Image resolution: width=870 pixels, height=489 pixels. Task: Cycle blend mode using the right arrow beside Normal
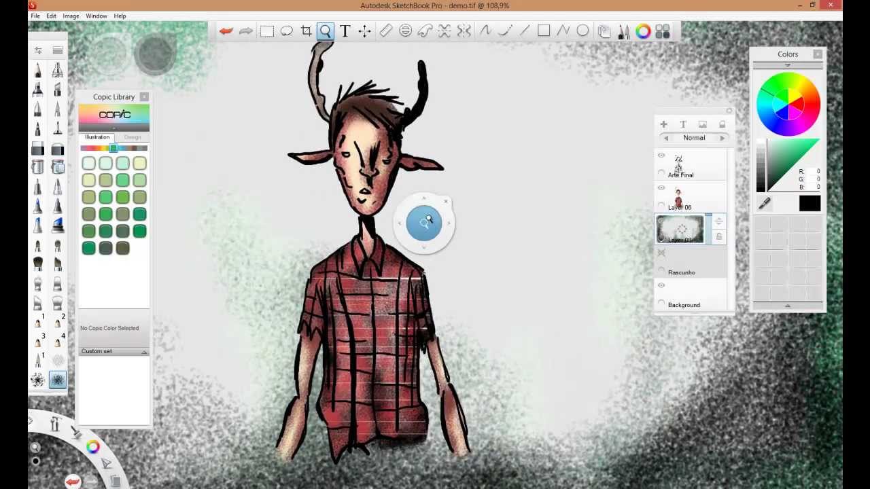(721, 137)
